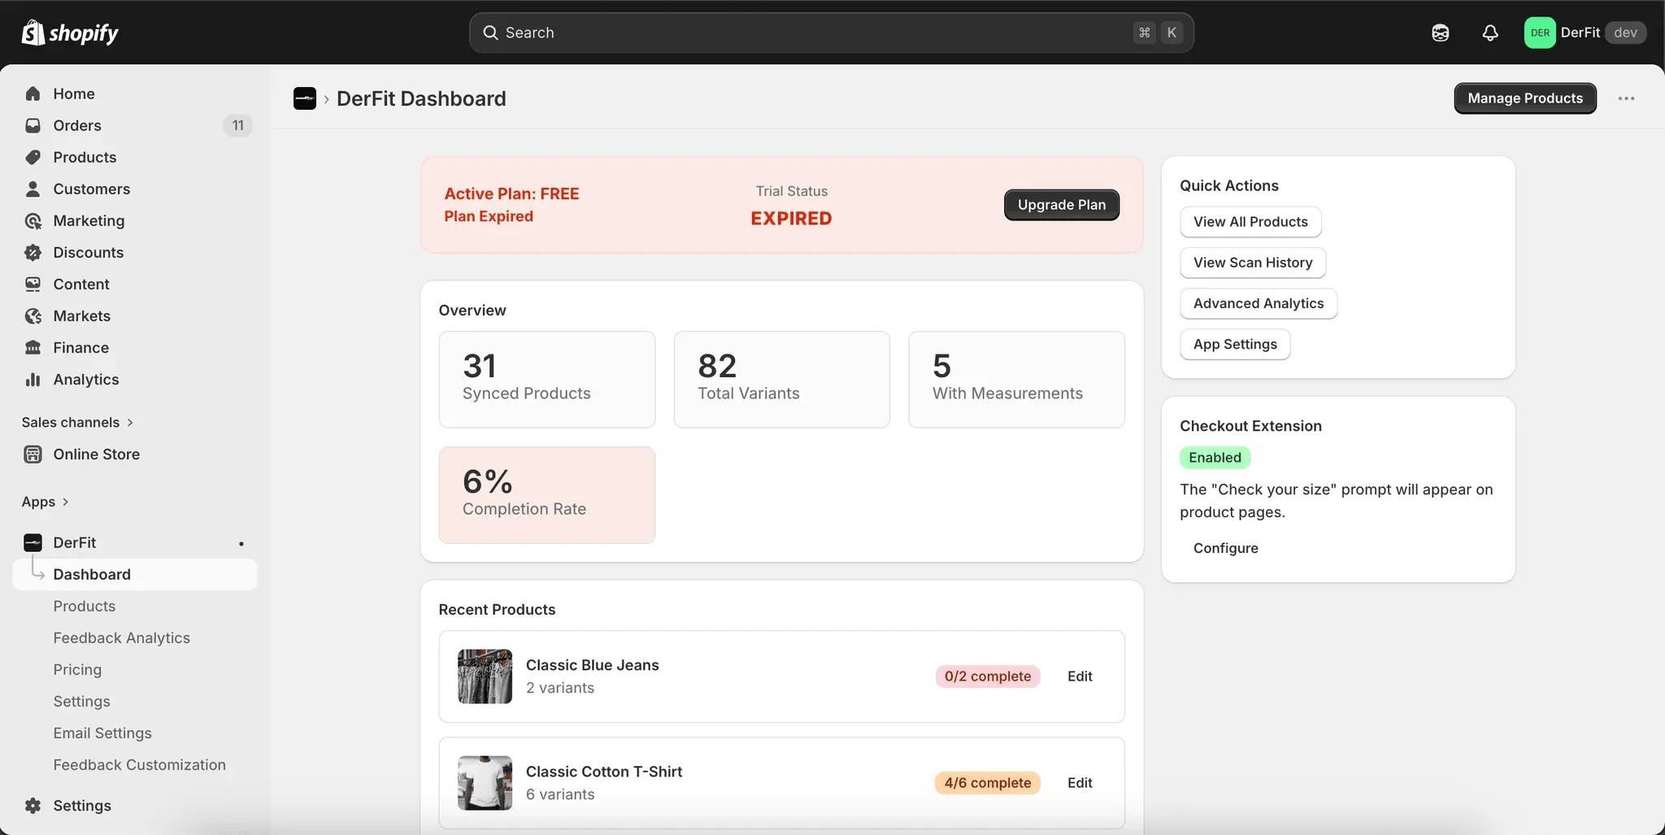1665x835 pixels.
Task: Open the notifications bell
Action: pos(1489,33)
